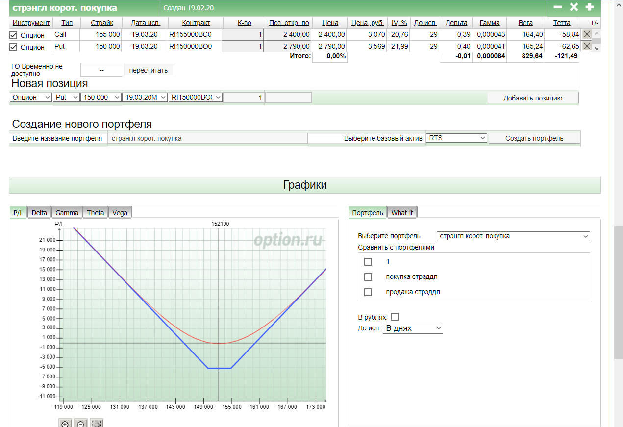Collapse portfolio panel with minus icon
Viewport: 623px width, 427px height.
click(x=557, y=7)
